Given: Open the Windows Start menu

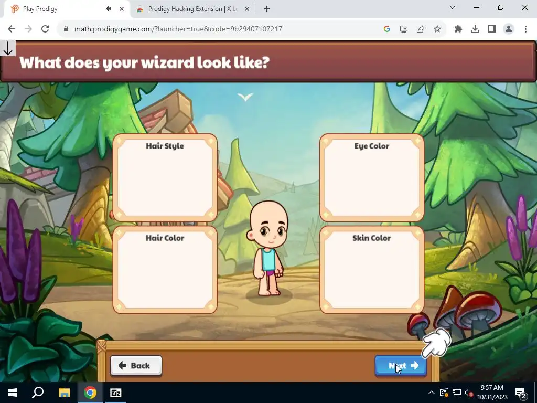Looking at the screenshot, I should (x=13, y=393).
